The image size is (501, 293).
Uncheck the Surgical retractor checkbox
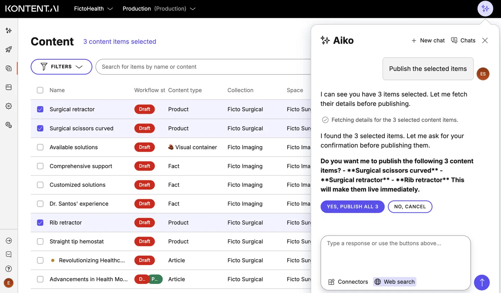tap(40, 109)
